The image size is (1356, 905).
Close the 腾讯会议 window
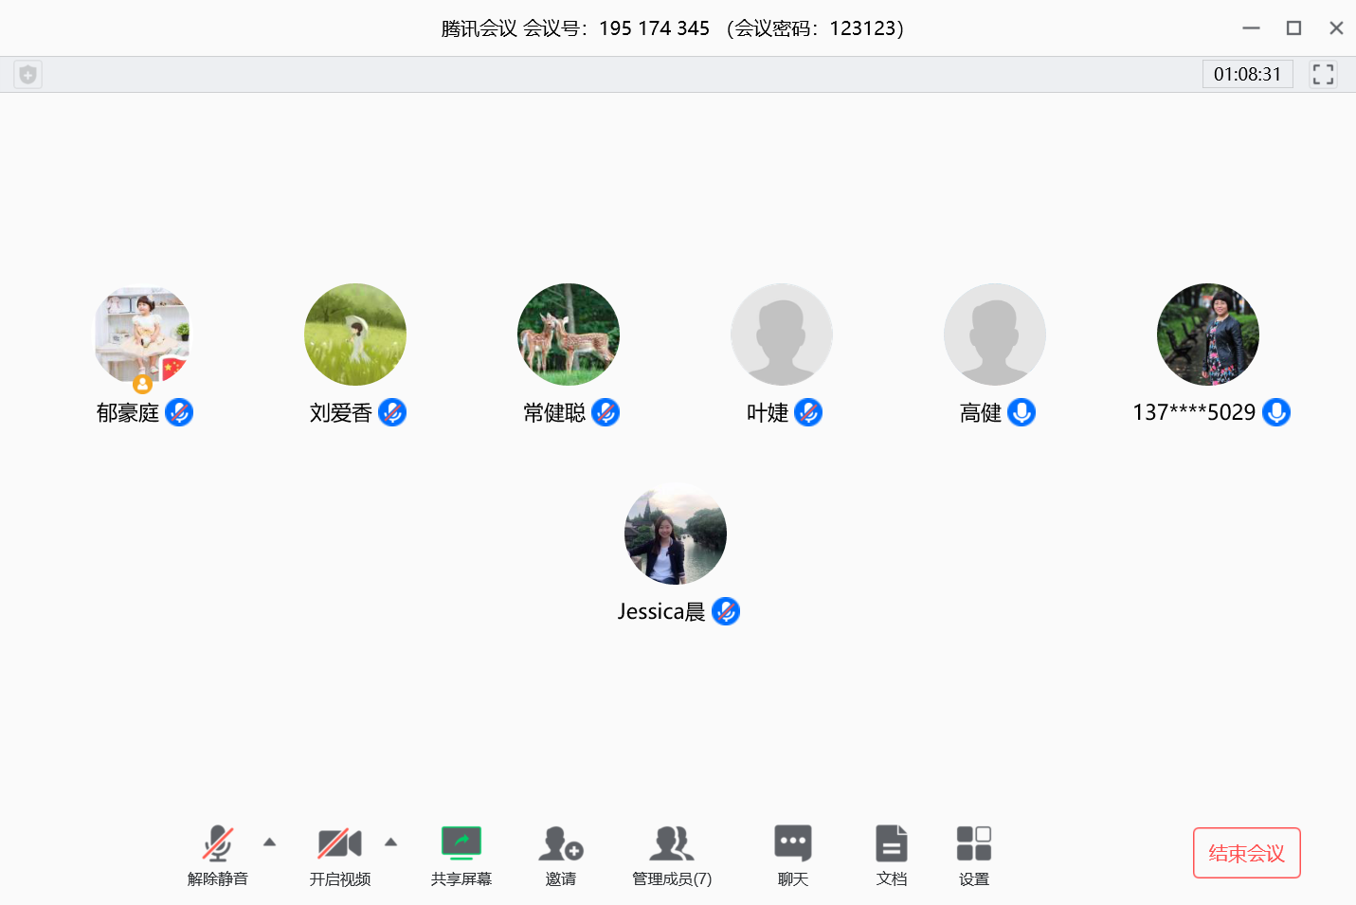point(1336,28)
